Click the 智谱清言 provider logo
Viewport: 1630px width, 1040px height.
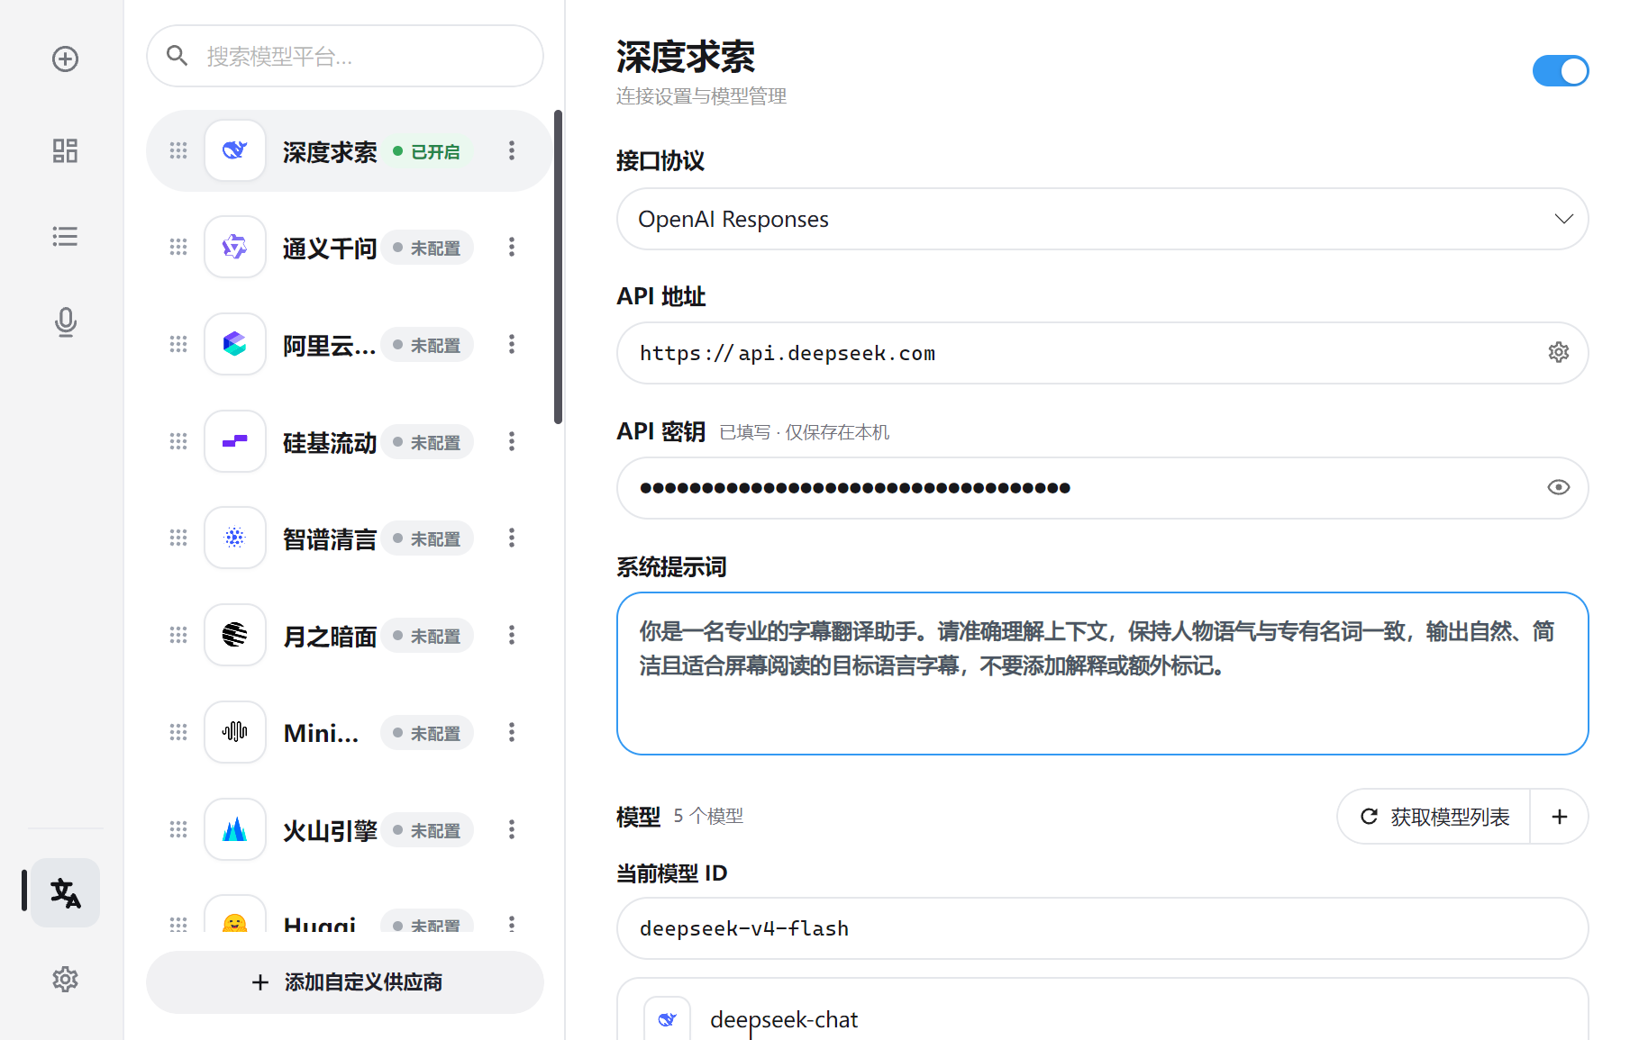(x=235, y=538)
